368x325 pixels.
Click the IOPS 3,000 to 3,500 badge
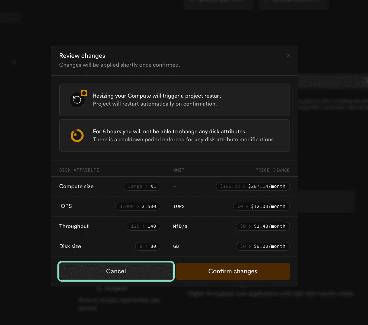[138, 206]
